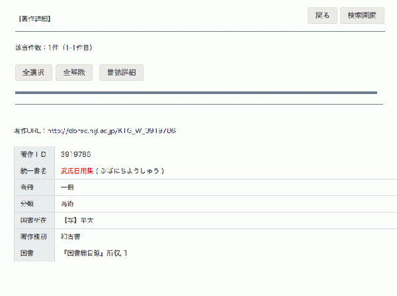The height and width of the screenshot is (296, 397).
Task: Click the red 武馬日用集 title
Action: [x=77, y=171]
